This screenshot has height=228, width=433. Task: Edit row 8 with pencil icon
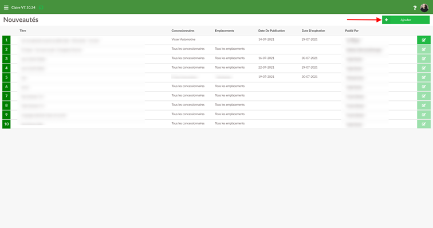pyautogui.click(x=424, y=105)
